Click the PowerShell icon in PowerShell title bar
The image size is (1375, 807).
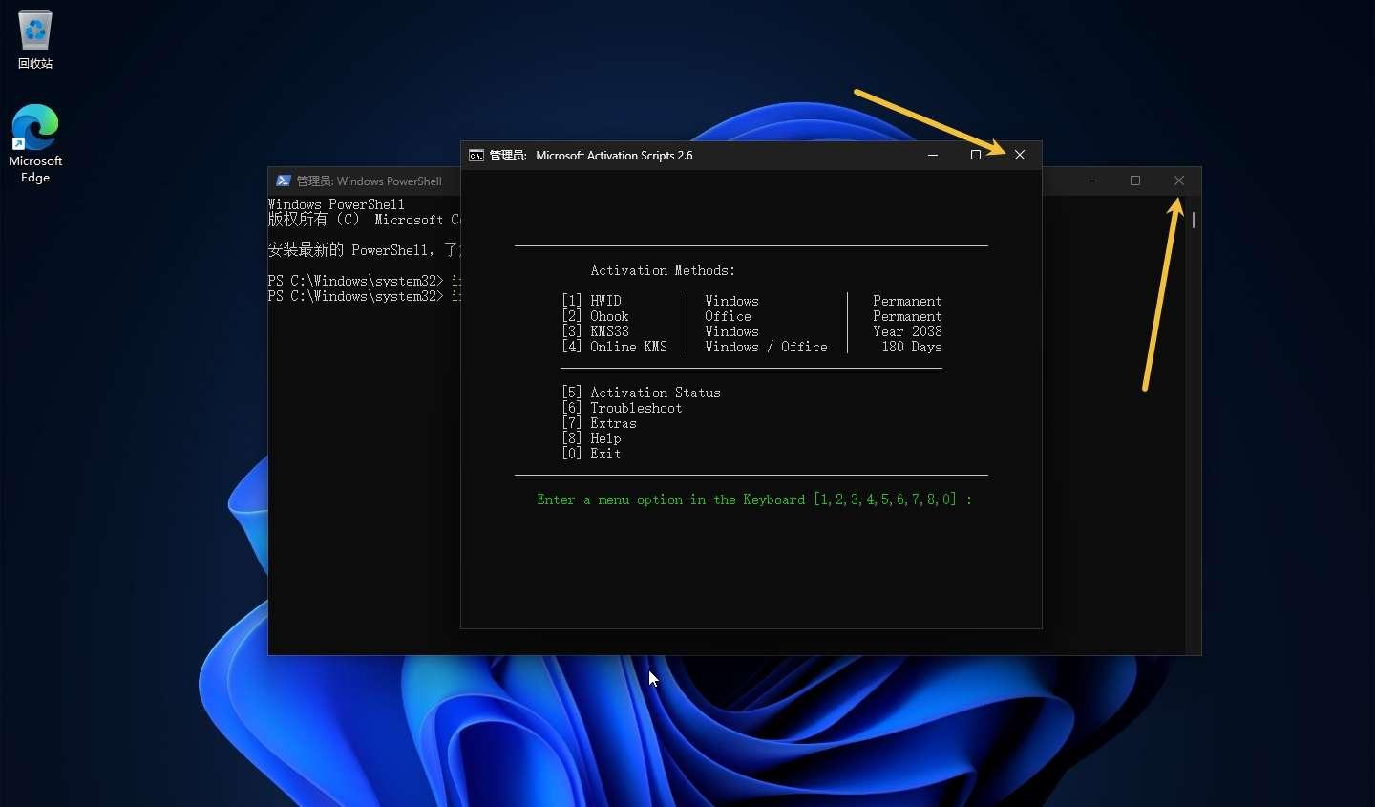(x=284, y=181)
